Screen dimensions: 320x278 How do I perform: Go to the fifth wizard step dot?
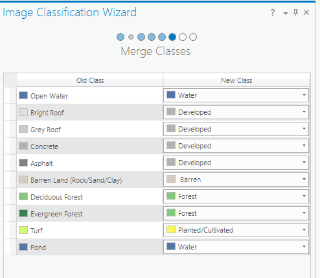[162, 37]
